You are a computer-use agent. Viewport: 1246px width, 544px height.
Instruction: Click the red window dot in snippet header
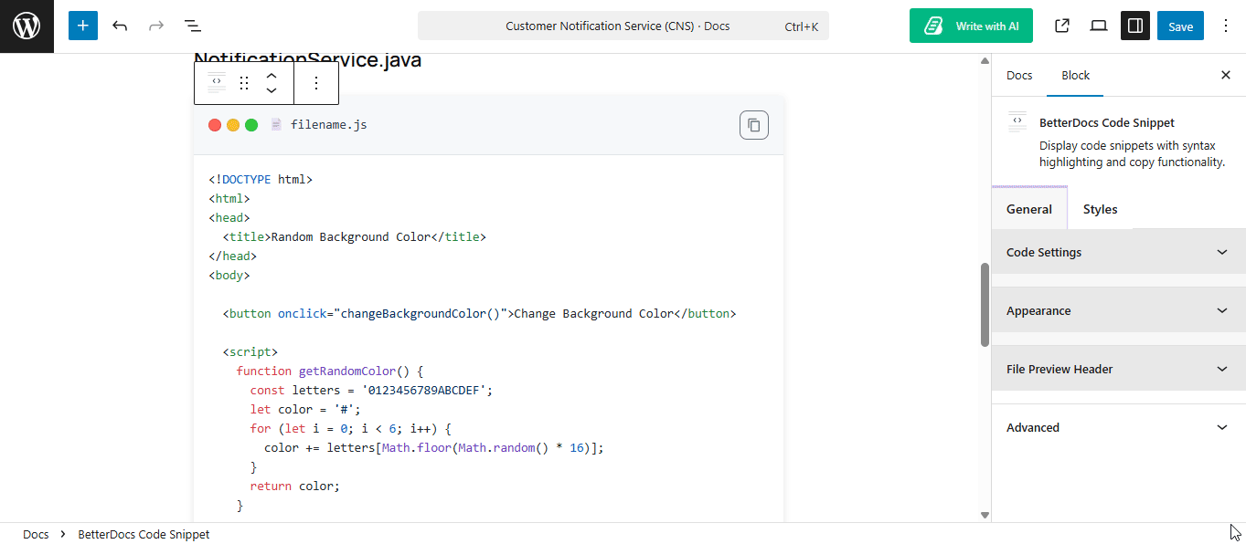(x=215, y=125)
